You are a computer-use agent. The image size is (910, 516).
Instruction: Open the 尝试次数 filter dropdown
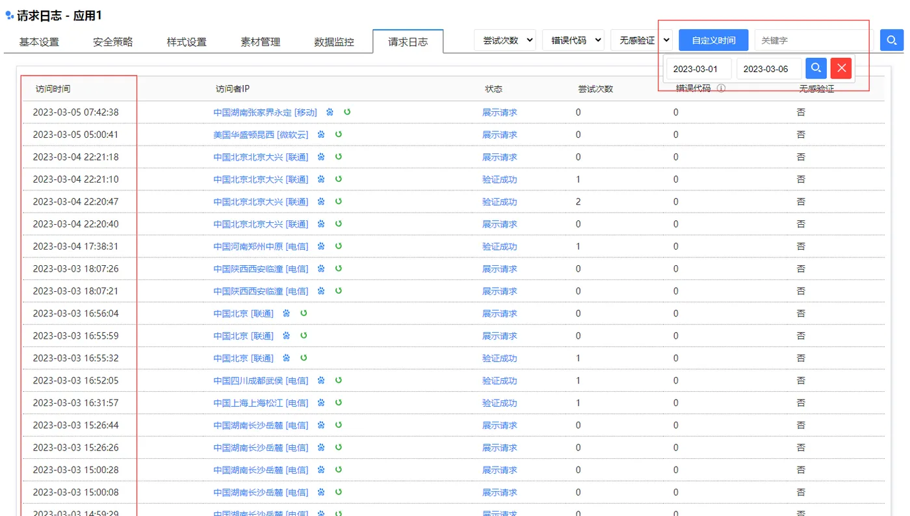(505, 40)
